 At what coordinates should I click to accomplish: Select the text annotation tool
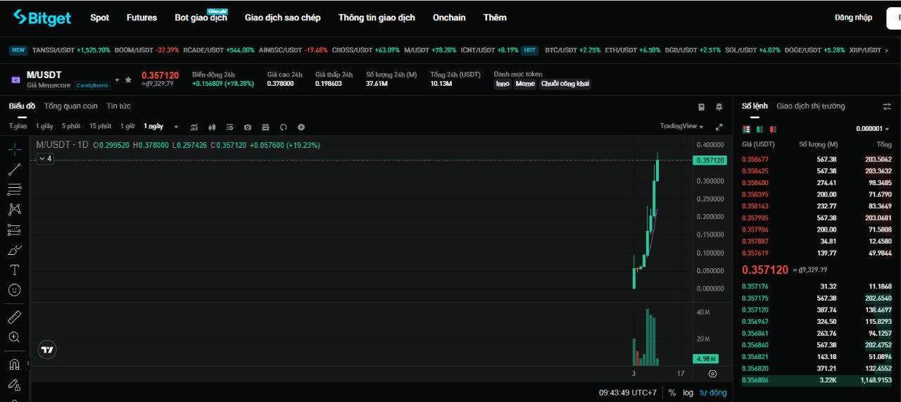coord(14,270)
